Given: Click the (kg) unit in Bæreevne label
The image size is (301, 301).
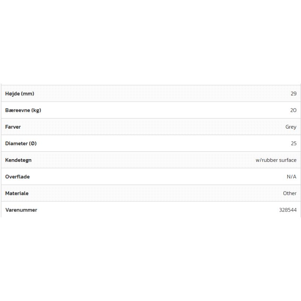Looking at the screenshot, I should click(x=36, y=110).
